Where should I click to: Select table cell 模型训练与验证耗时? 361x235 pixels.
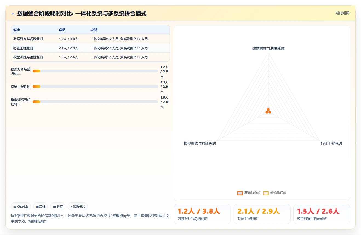28,57
